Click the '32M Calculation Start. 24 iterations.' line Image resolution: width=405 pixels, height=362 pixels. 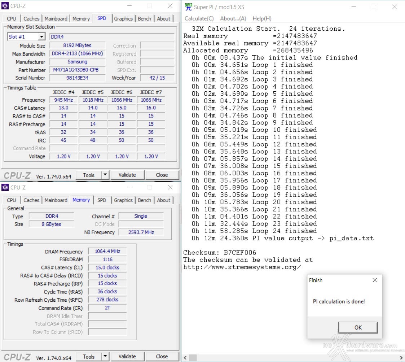268,29
